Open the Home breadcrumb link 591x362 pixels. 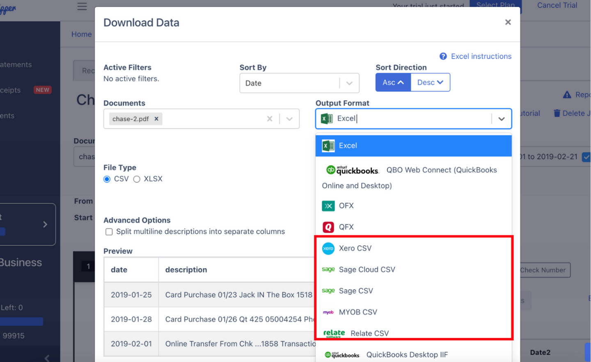pos(81,34)
